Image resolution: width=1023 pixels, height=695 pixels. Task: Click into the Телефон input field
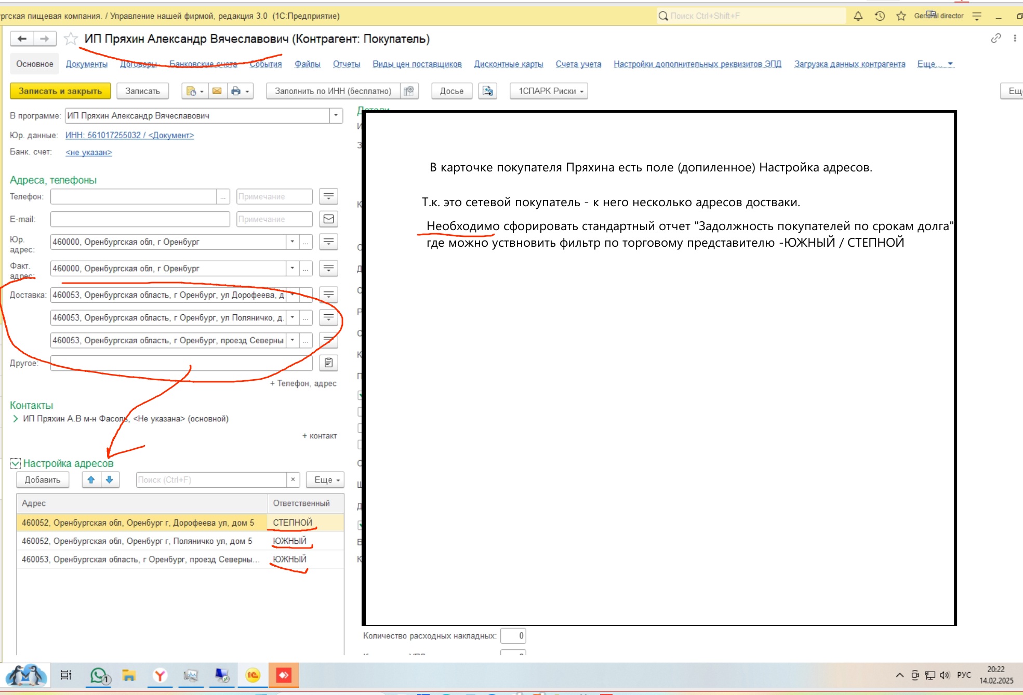click(x=133, y=196)
